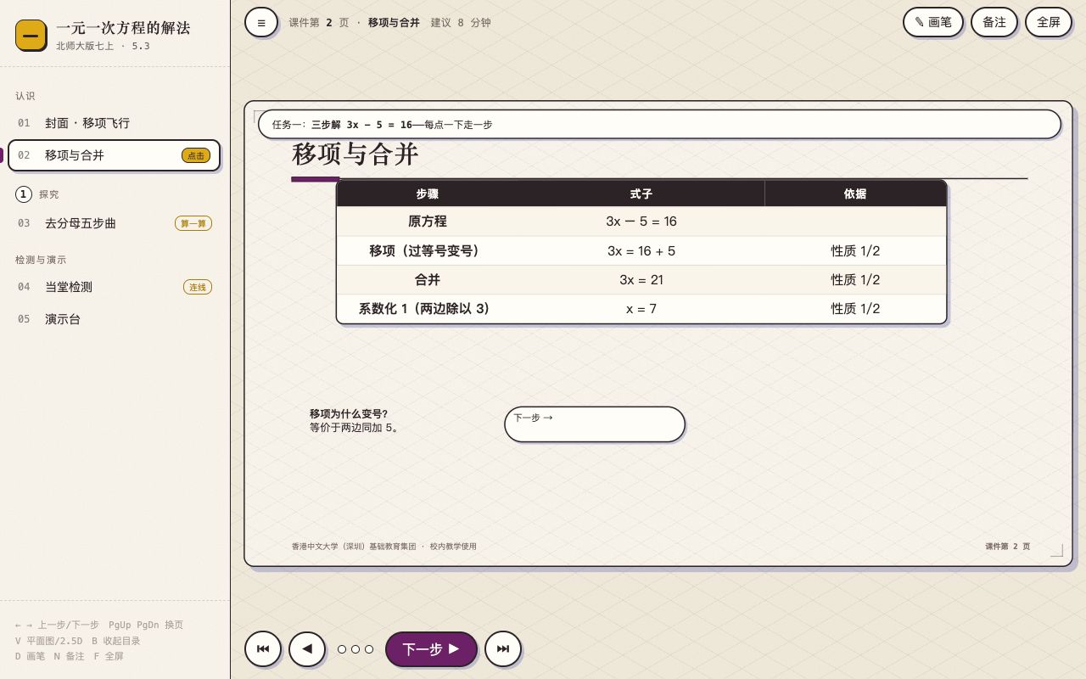
Task: Click 性质 1/2 in the 移项 row
Action: pyautogui.click(x=855, y=251)
